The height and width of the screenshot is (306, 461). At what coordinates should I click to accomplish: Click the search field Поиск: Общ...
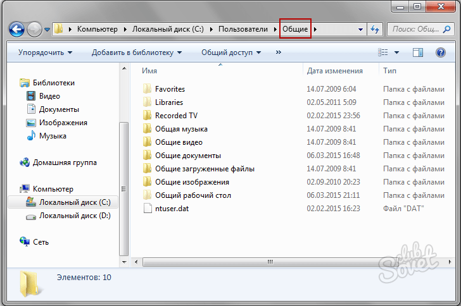click(415, 29)
